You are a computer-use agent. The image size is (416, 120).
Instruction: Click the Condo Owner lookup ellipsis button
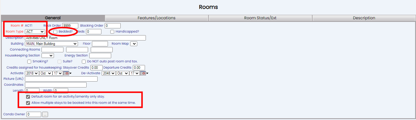point(45,114)
